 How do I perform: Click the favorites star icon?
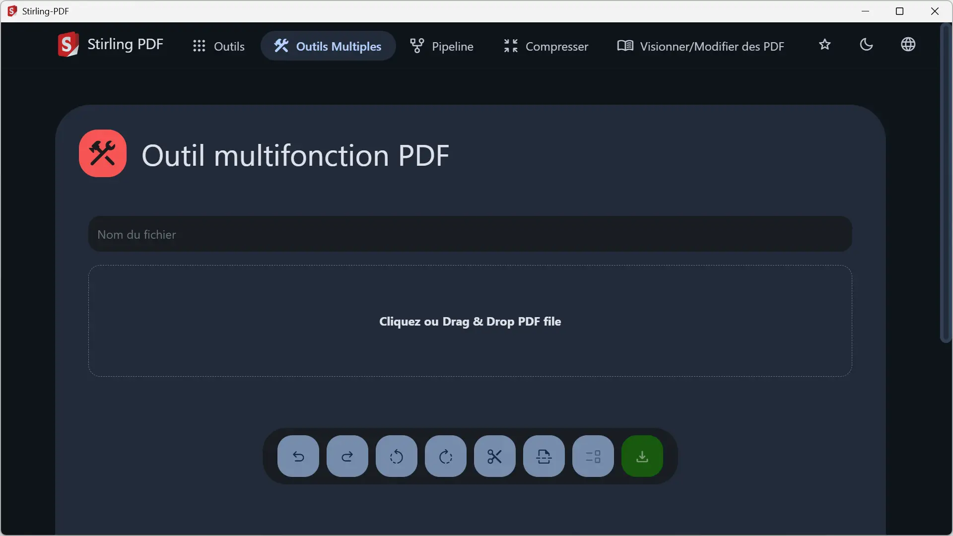click(x=824, y=45)
